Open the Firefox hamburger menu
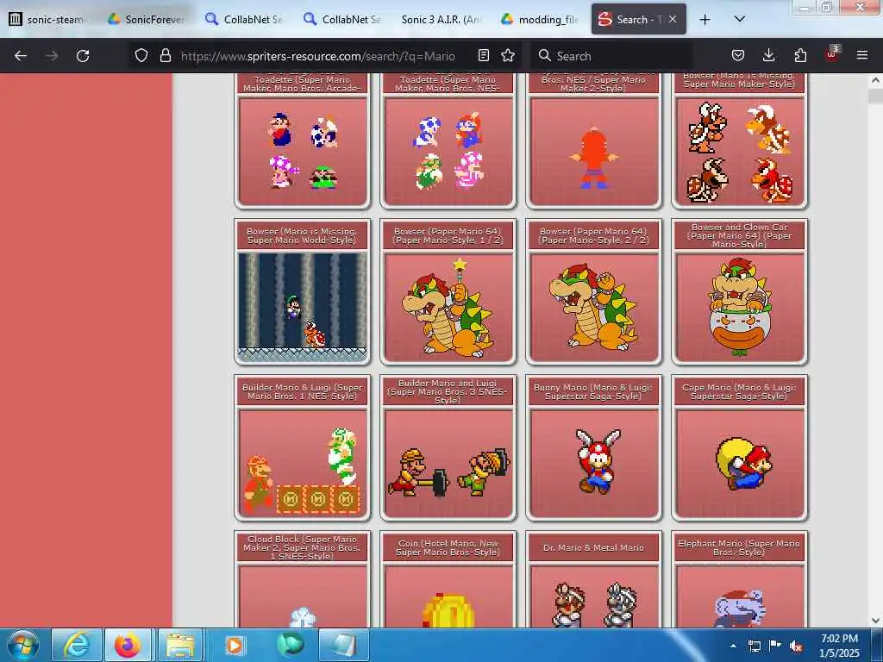883x662 pixels. [862, 55]
